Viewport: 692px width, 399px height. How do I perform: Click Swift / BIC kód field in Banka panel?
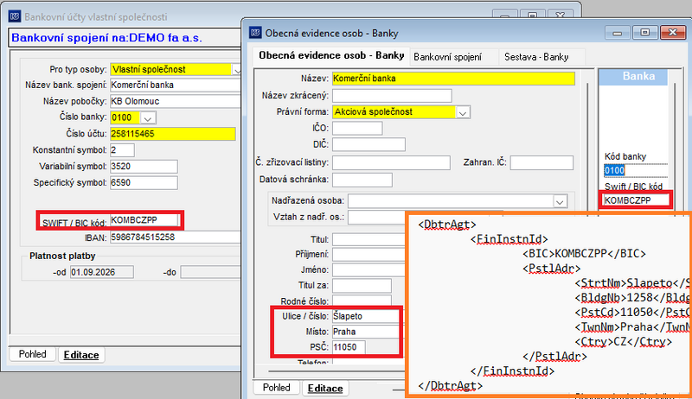coord(636,200)
